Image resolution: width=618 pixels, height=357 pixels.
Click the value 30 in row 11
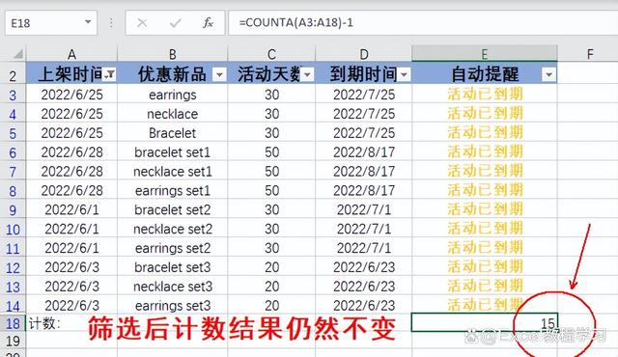[x=271, y=248]
